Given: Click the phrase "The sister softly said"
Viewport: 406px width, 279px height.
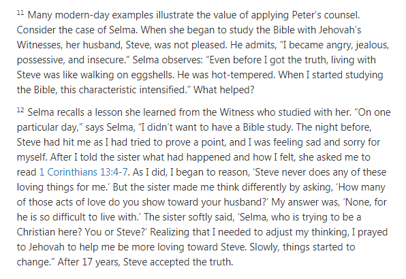Looking at the screenshot, I should (189, 217).
